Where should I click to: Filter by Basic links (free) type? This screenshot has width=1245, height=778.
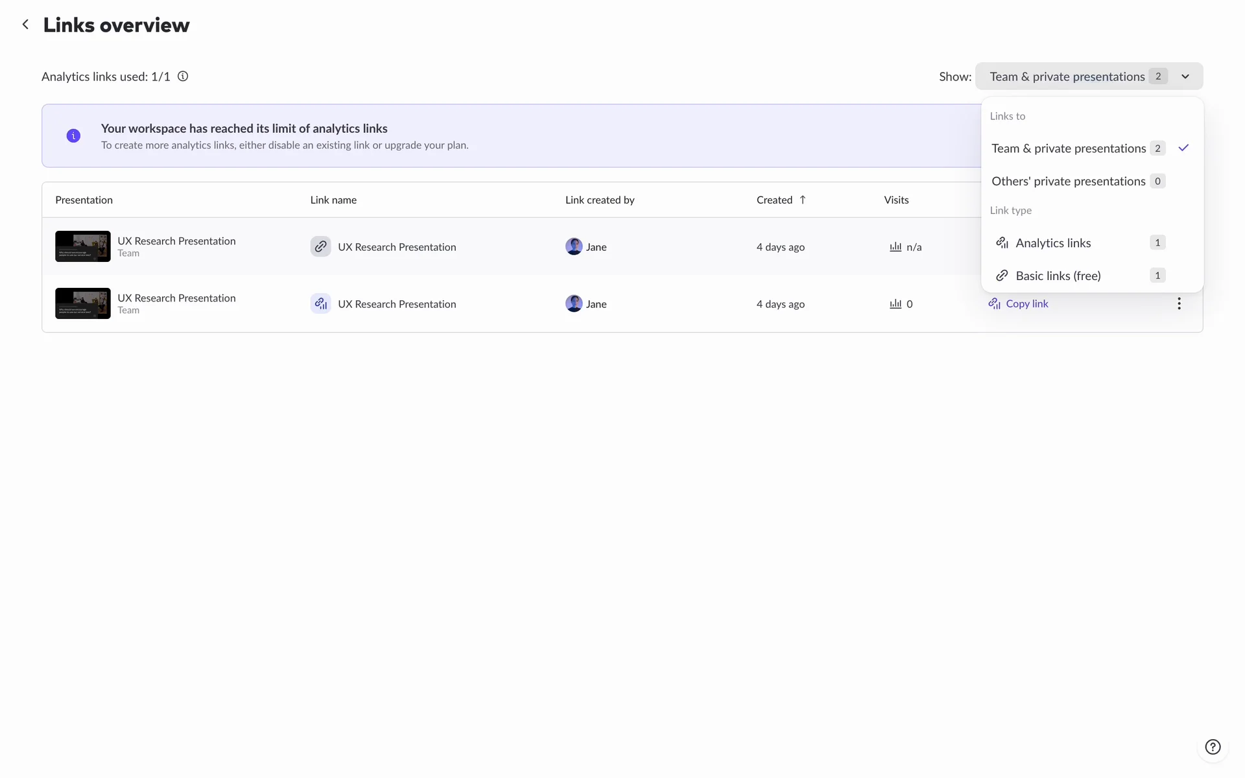1058,276
